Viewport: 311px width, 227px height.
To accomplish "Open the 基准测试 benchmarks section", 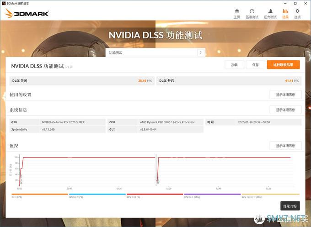I will [x=252, y=14].
